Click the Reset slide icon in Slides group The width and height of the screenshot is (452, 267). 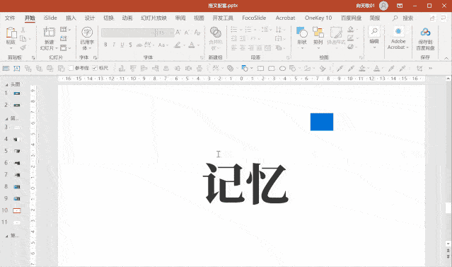tap(64, 38)
